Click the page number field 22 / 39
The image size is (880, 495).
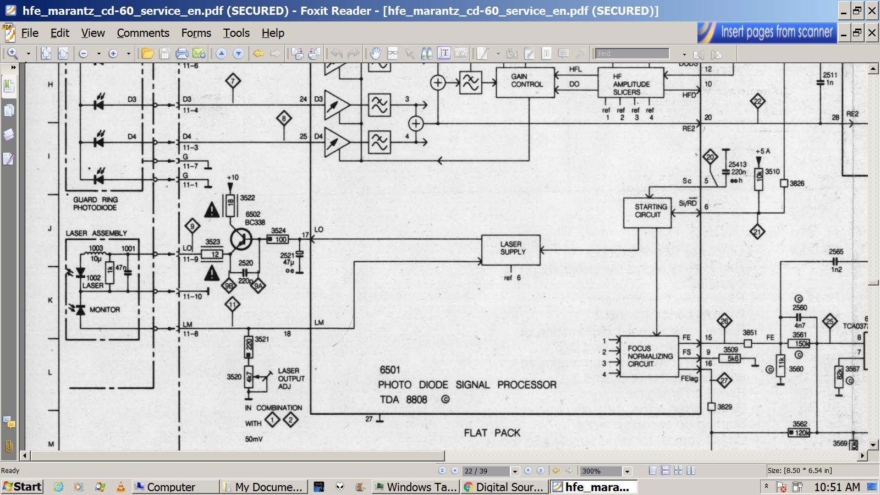point(487,471)
